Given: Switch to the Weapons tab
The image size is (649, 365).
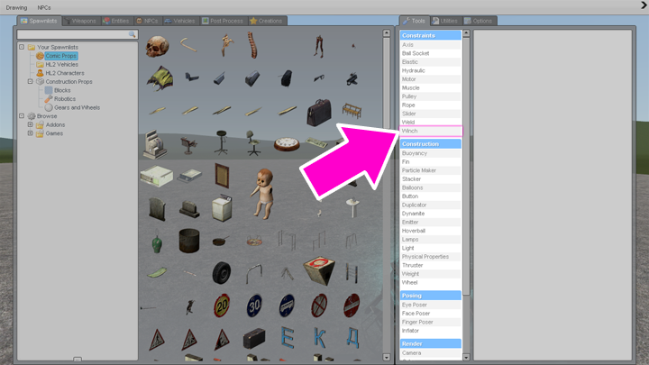Looking at the screenshot, I should click(x=81, y=21).
